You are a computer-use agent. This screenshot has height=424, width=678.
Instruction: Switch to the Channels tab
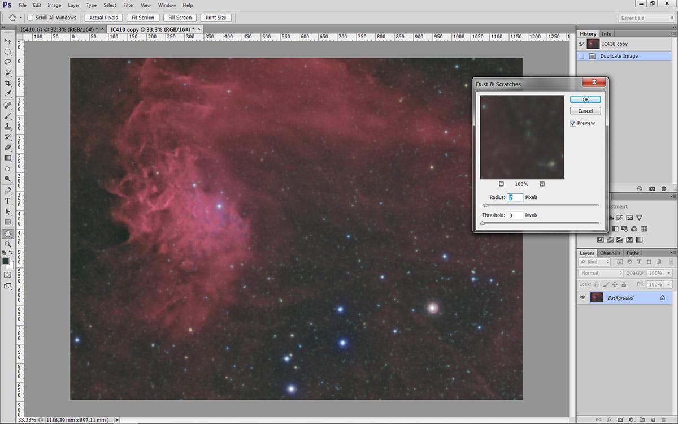[x=610, y=253]
